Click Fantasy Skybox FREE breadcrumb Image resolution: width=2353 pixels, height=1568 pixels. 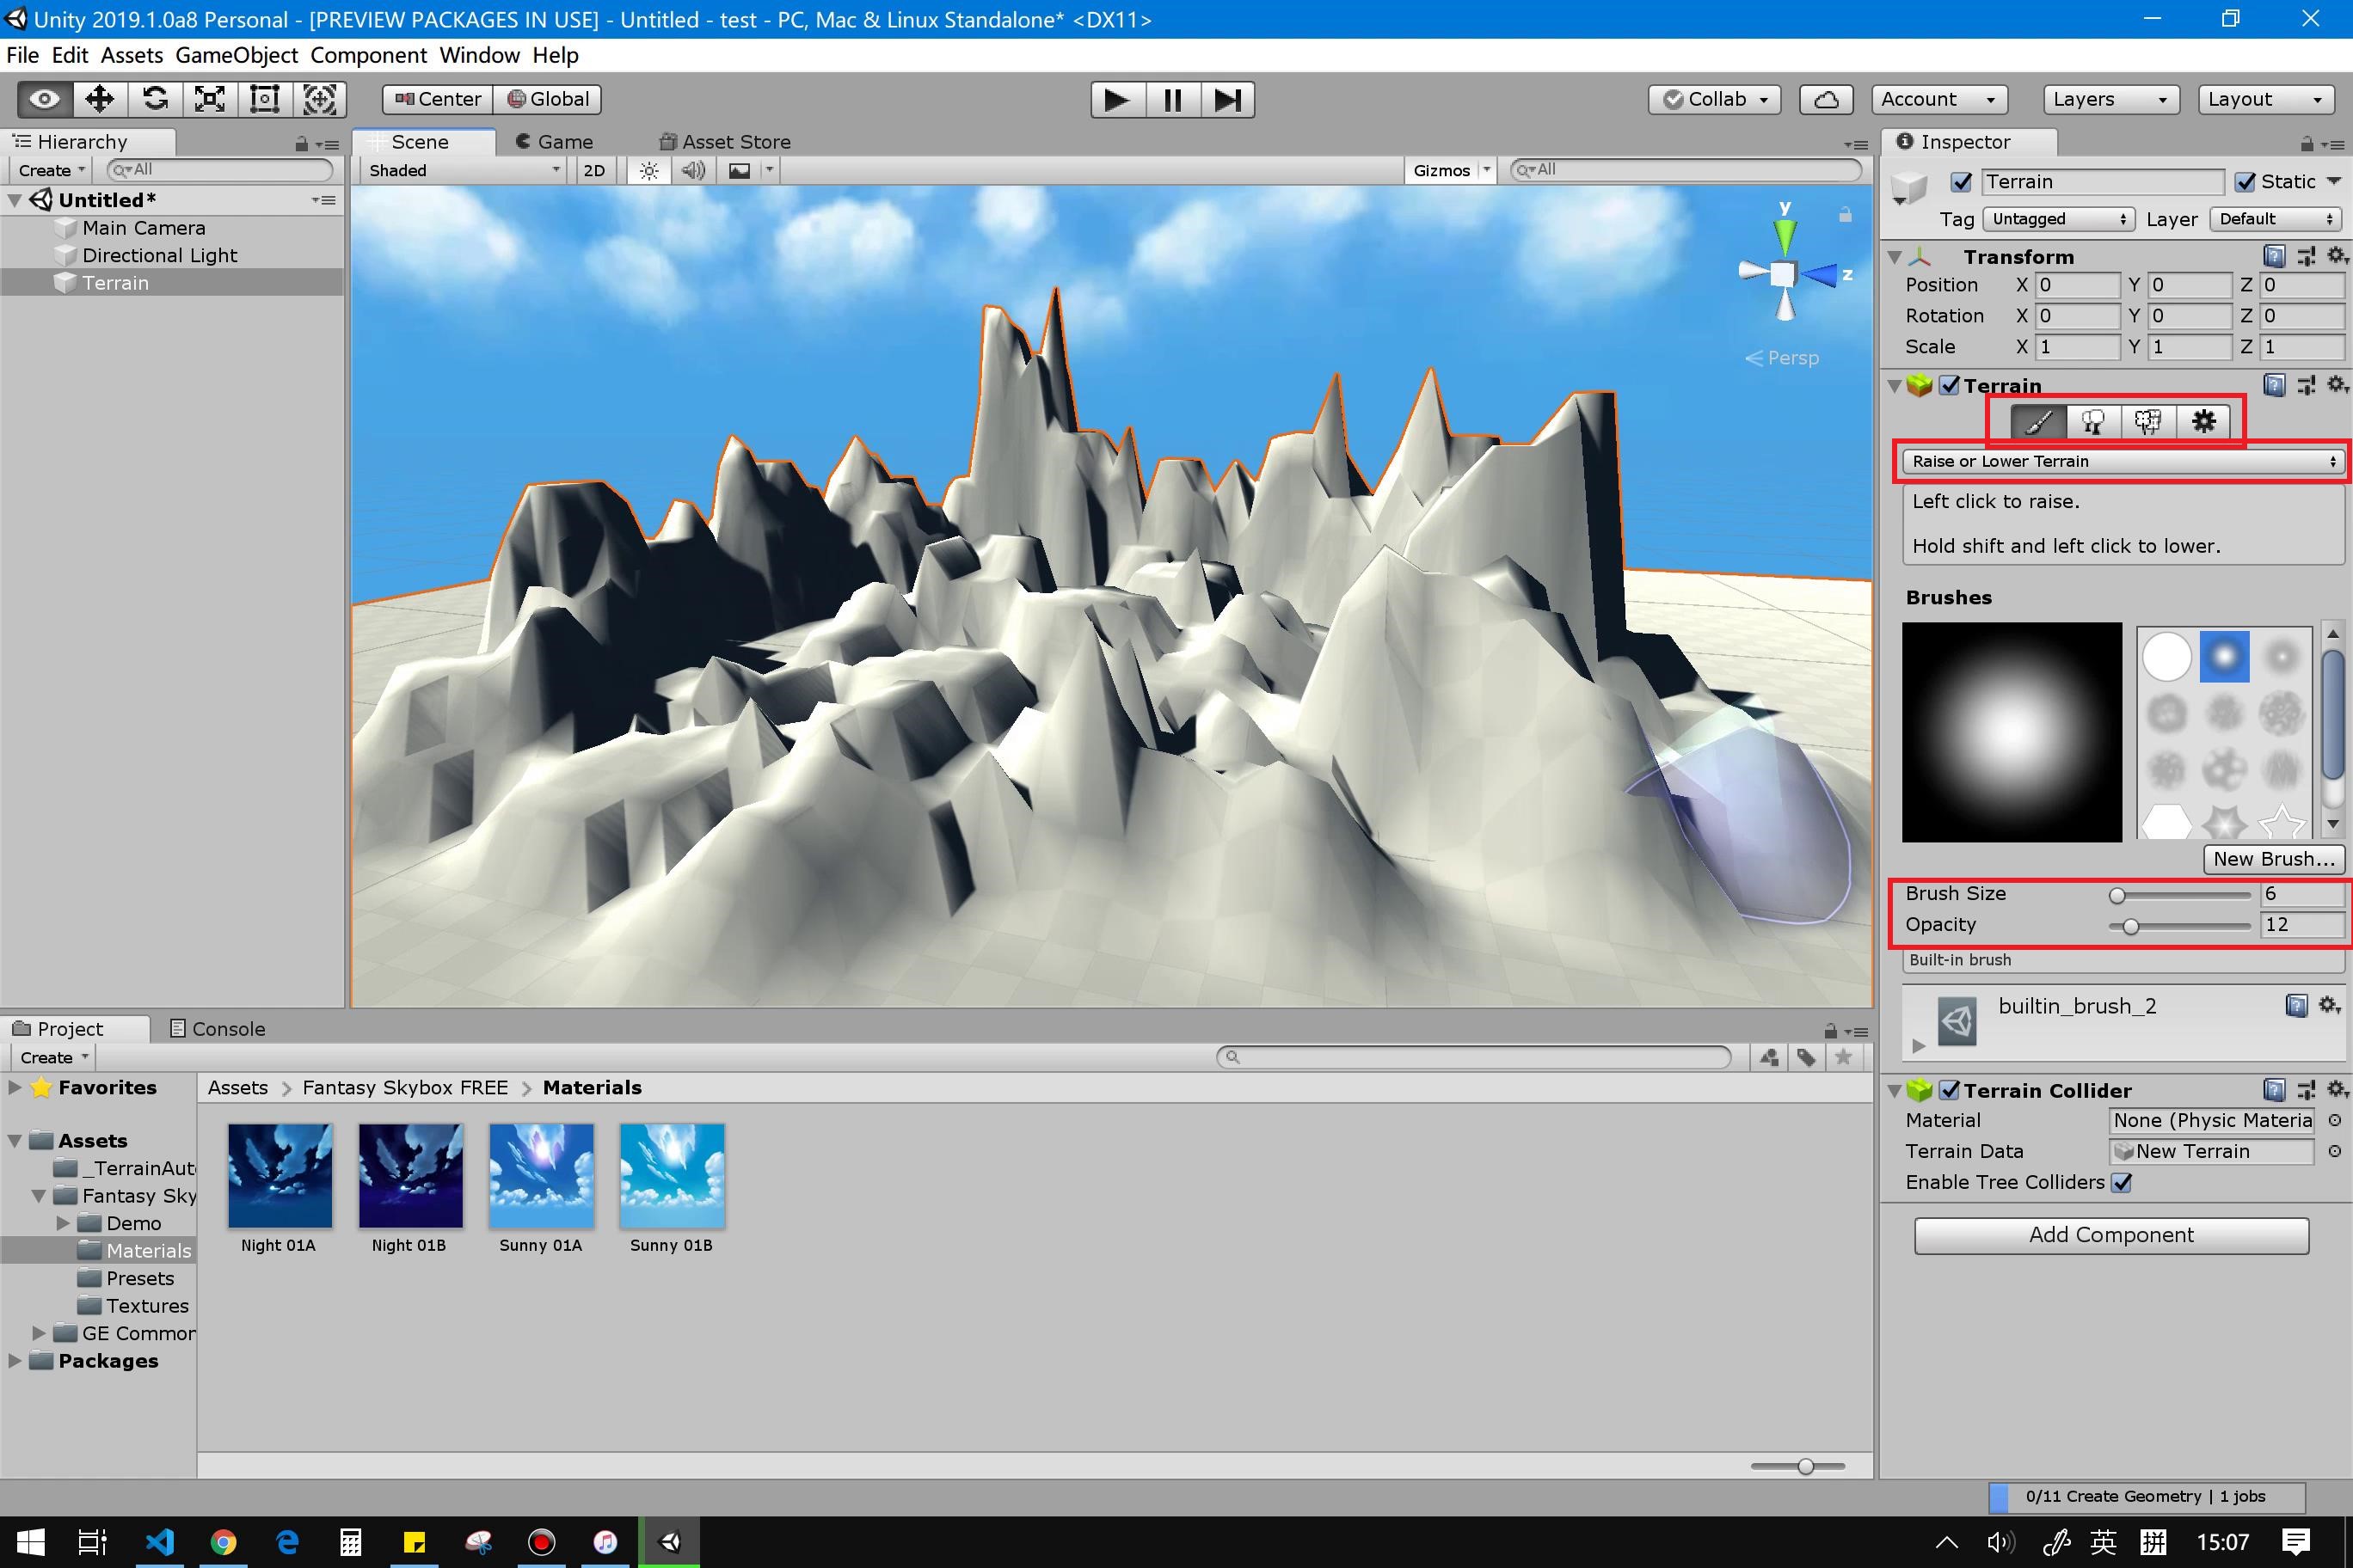point(405,1087)
